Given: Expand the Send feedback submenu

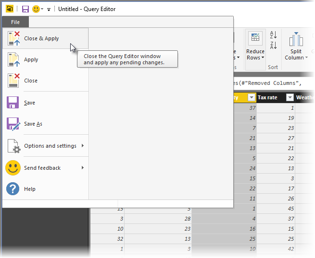Looking at the screenshot, I should pyautogui.click(x=42, y=168).
